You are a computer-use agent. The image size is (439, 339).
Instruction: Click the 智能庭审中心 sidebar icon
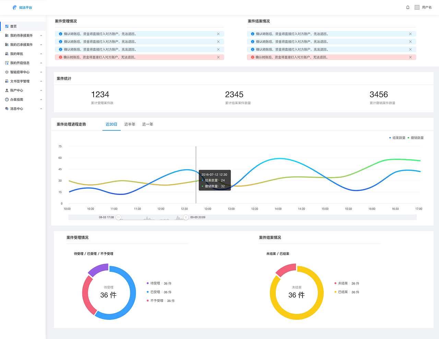7,72
